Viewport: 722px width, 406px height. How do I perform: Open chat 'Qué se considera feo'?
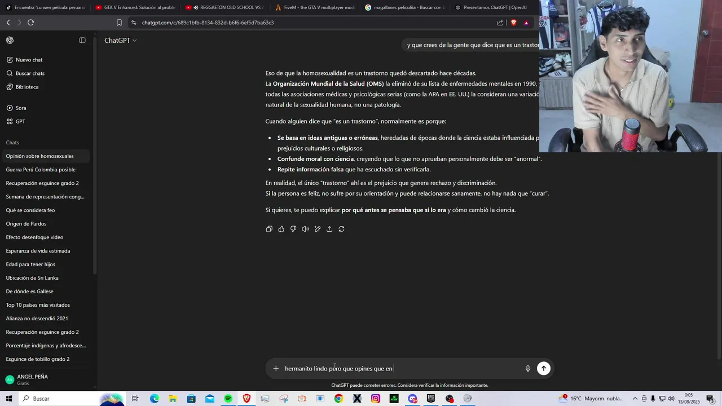[x=46, y=210]
